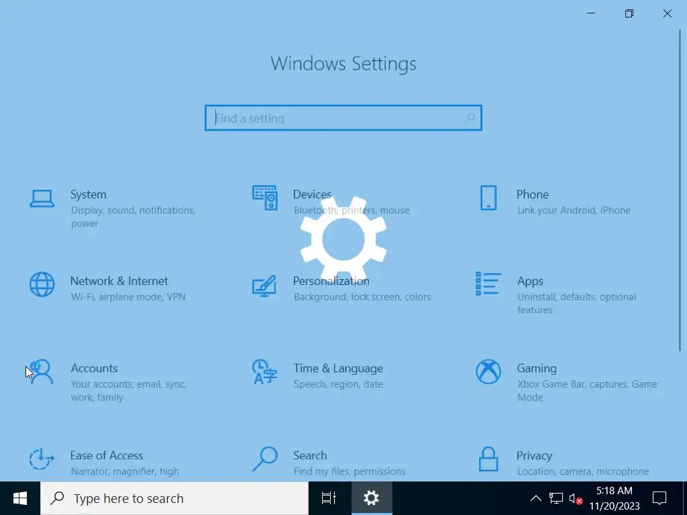Click the magnifier in Find a setting box
687x515 pixels.
pyautogui.click(x=470, y=118)
